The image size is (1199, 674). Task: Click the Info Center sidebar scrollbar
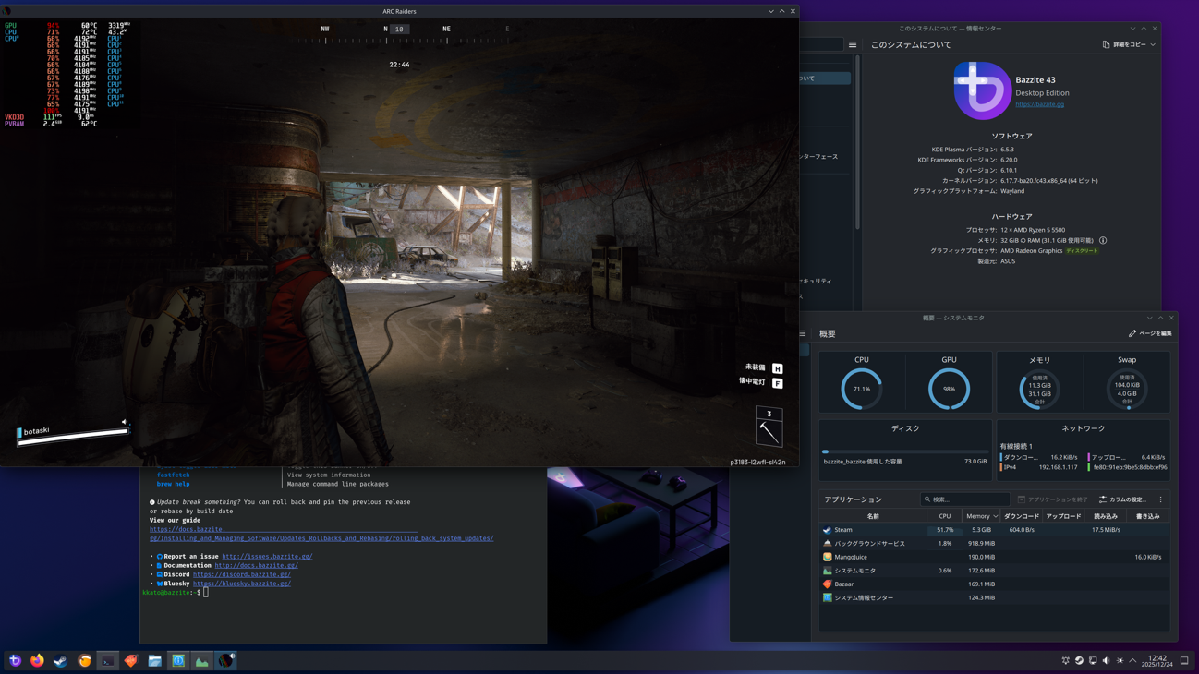[x=858, y=143]
